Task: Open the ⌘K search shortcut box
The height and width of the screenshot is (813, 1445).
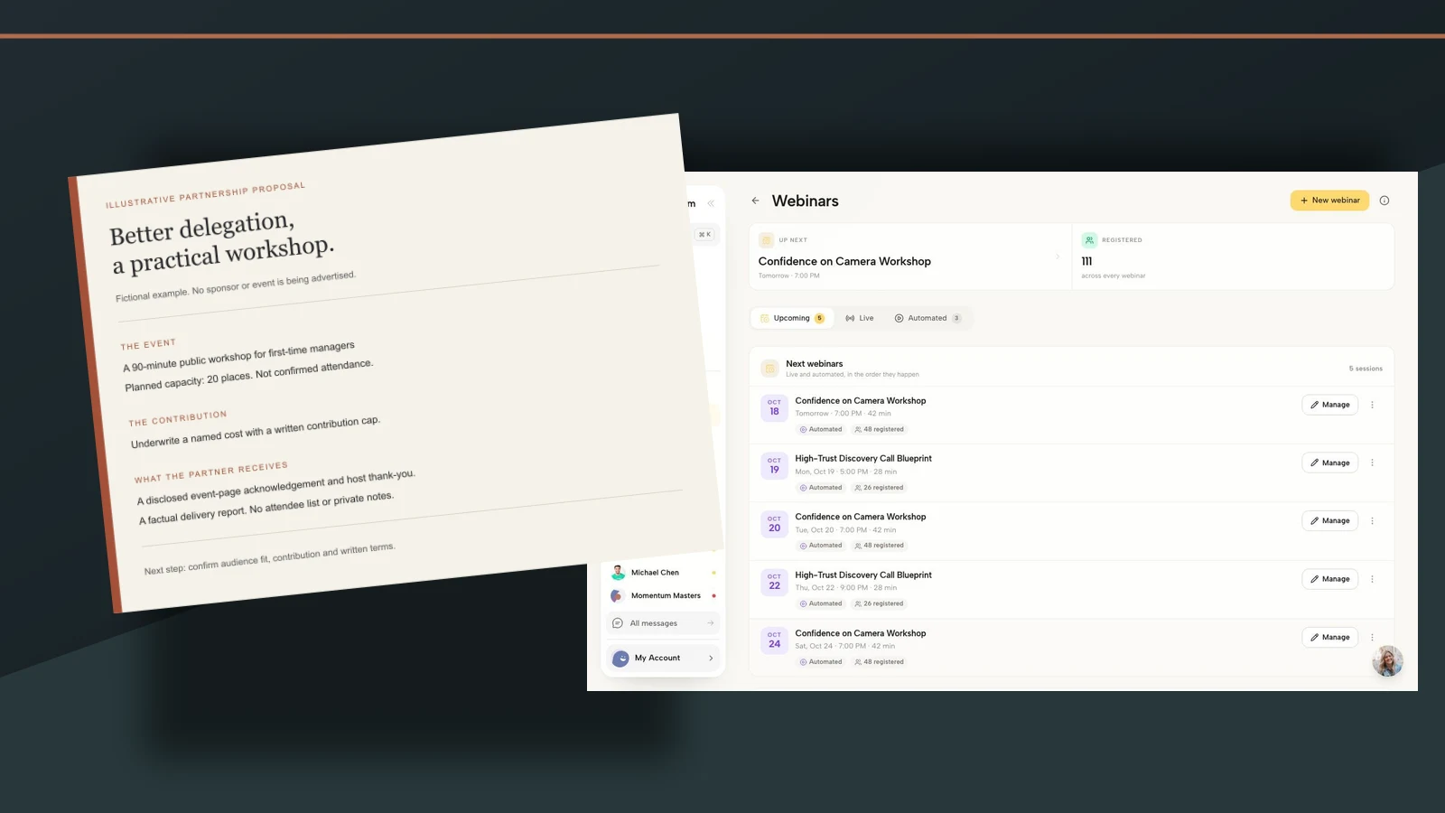Action: point(704,235)
